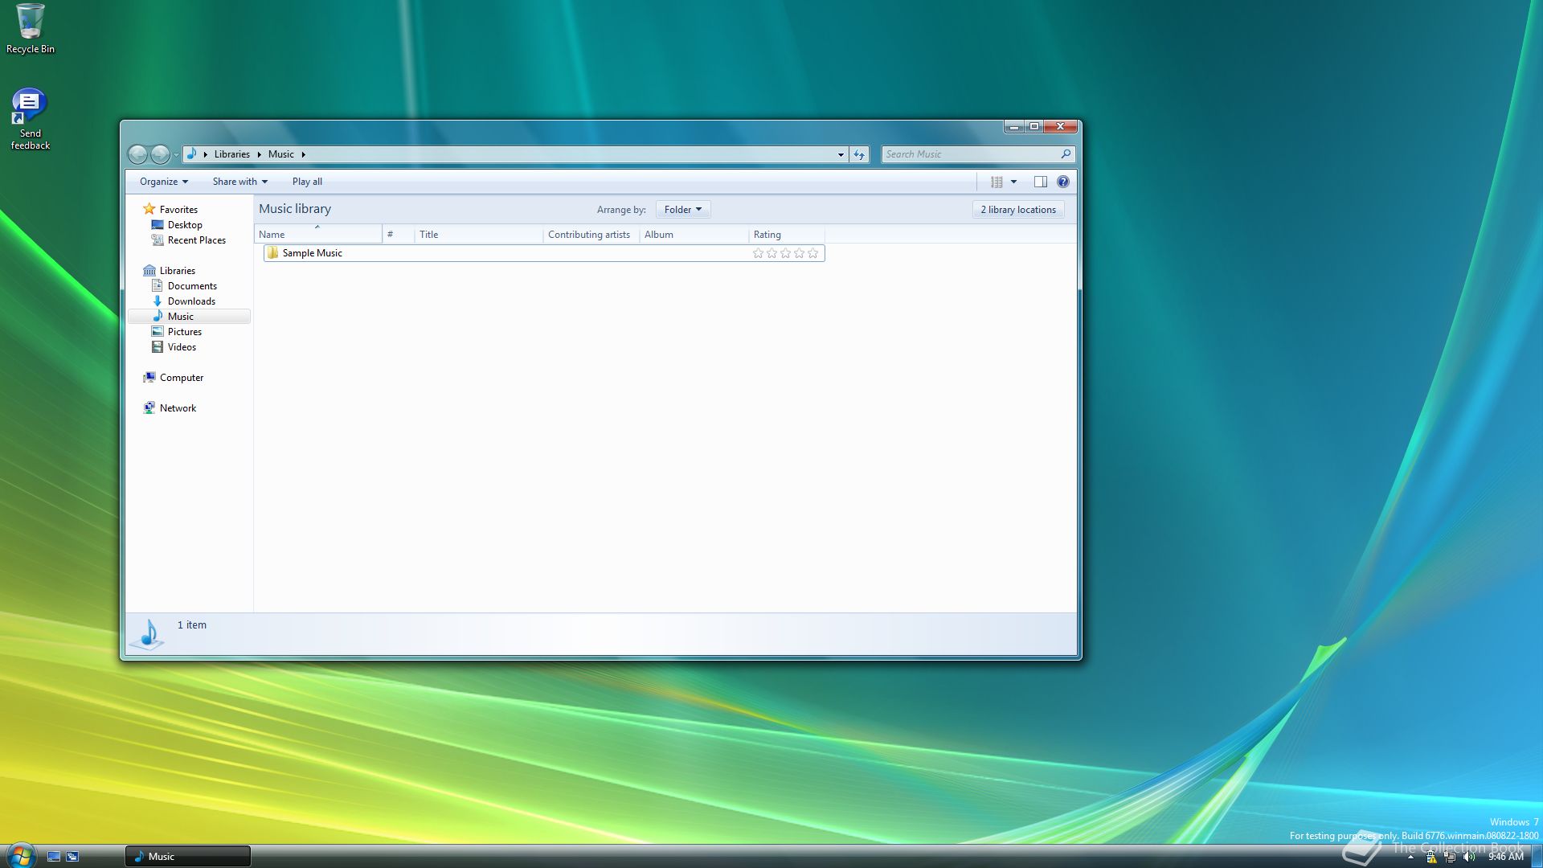Click the search magnifier icon
This screenshot has width=1543, height=868.
(1066, 154)
